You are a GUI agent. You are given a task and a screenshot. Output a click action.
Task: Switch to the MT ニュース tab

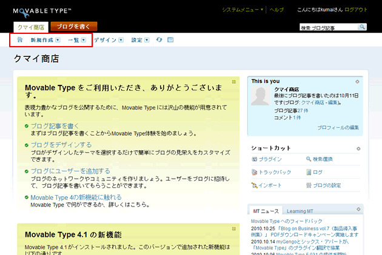(266, 211)
